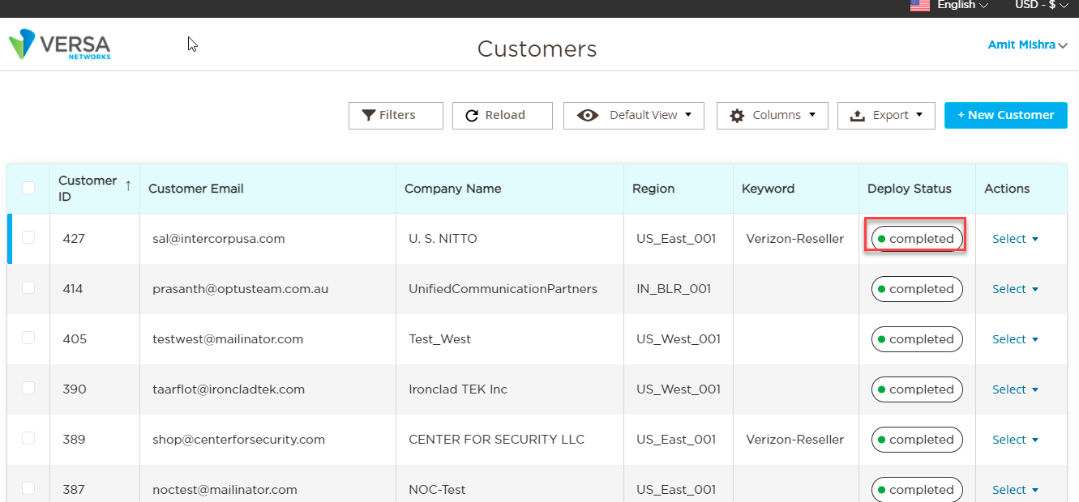Click the US flag language icon
1079x502 pixels.
pyautogui.click(x=919, y=5)
